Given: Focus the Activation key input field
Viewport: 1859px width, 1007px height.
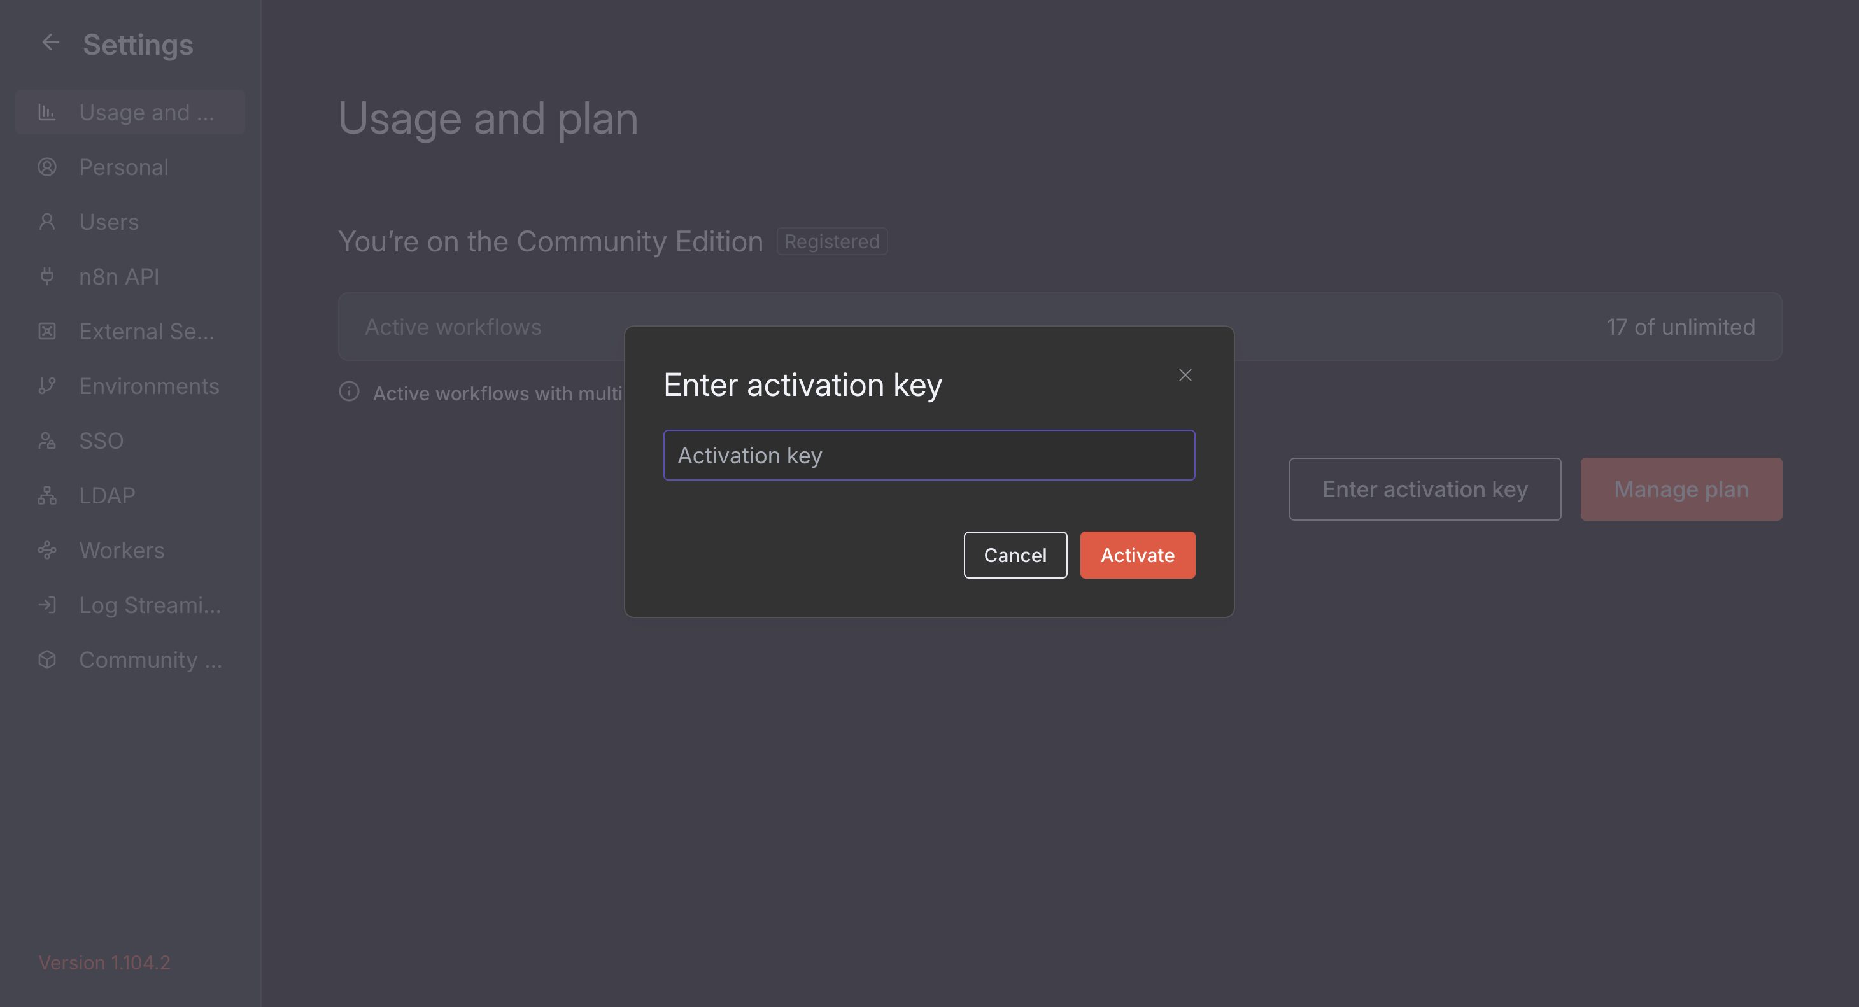Looking at the screenshot, I should tap(929, 455).
